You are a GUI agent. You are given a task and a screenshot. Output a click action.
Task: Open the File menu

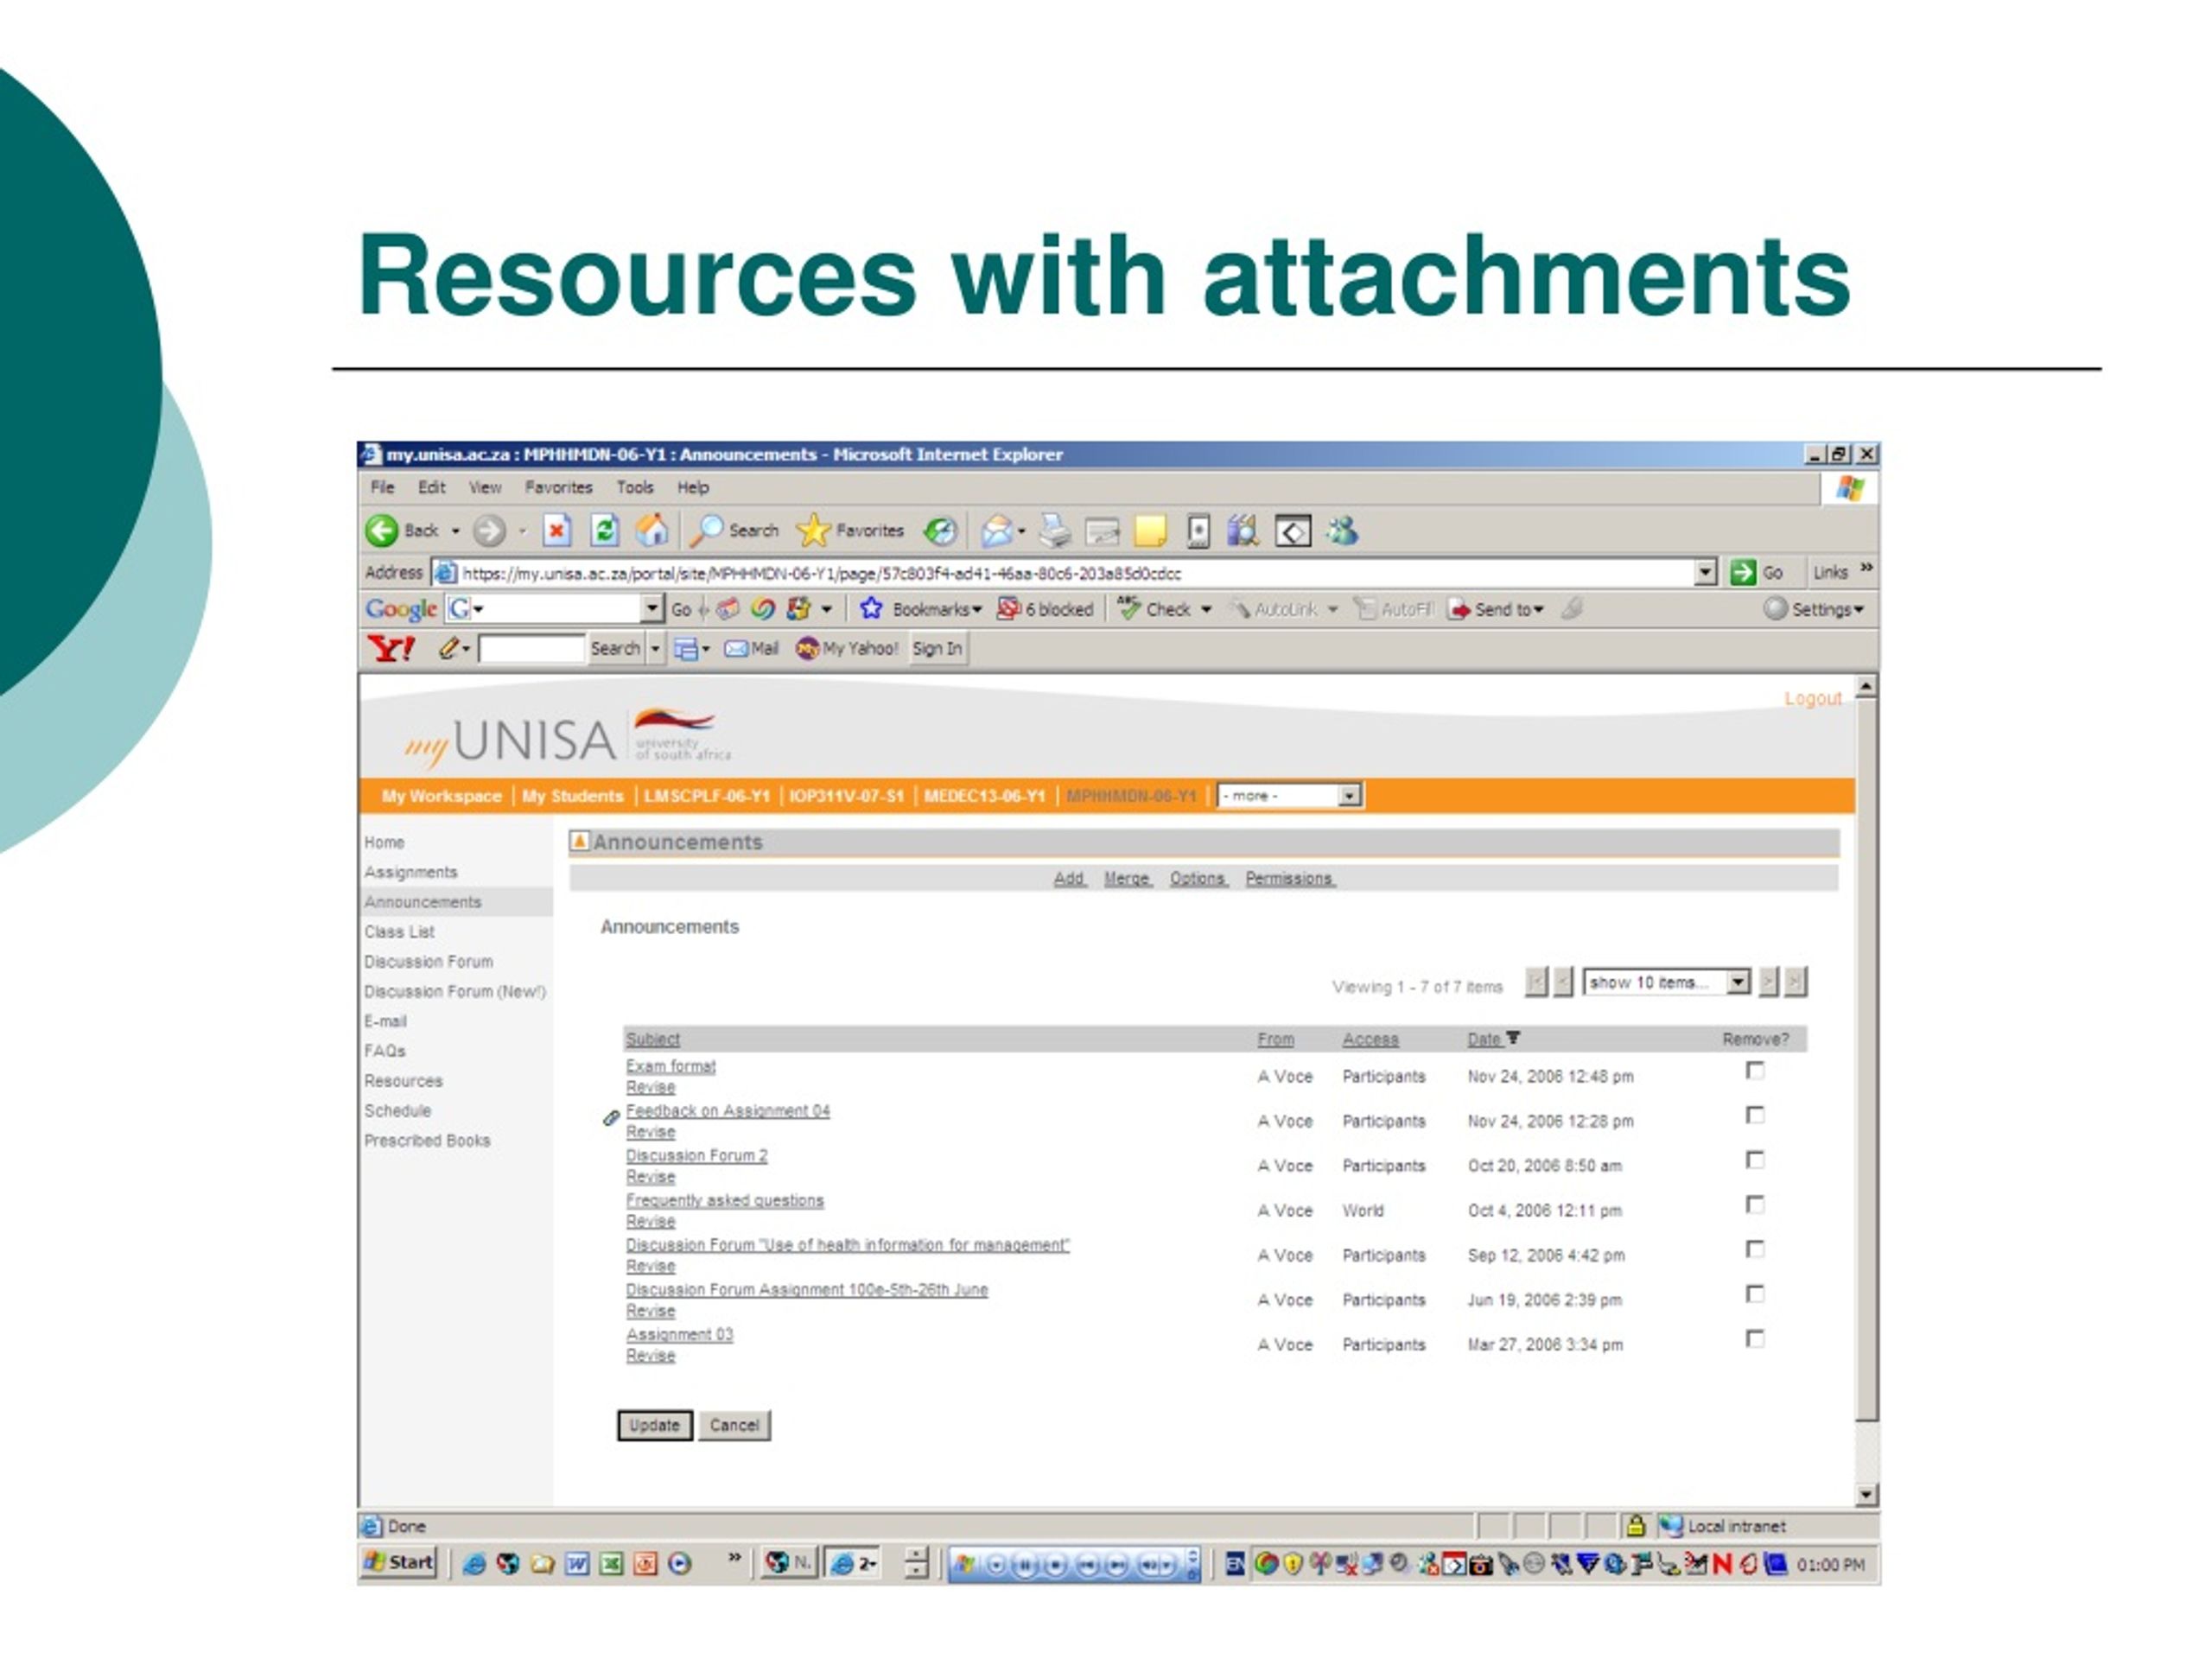coord(382,487)
